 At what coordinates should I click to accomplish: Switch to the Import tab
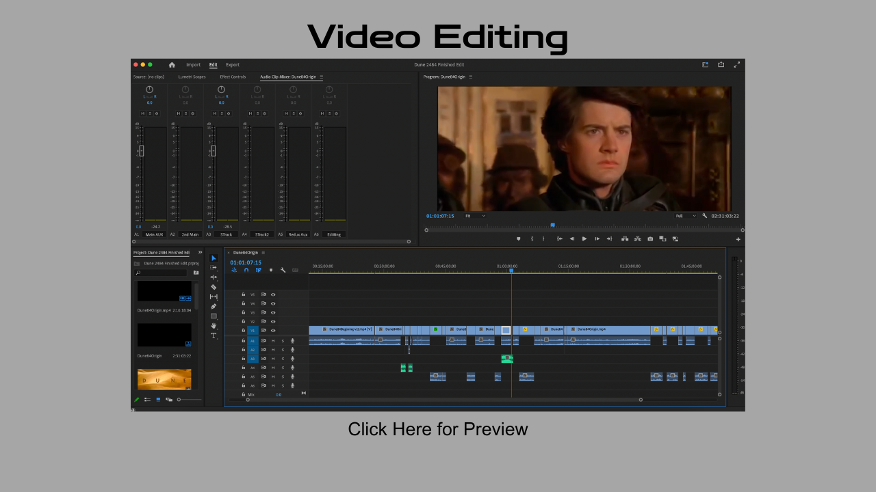tap(194, 65)
